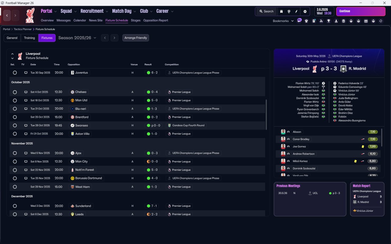Go to the next season with right arrow
This screenshot has height=244, width=391.
point(114,38)
